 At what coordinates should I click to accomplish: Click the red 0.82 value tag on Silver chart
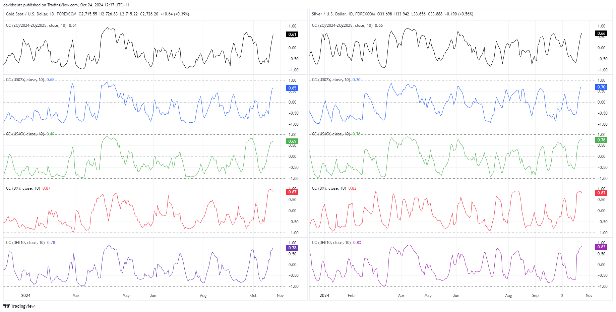pyautogui.click(x=601, y=193)
